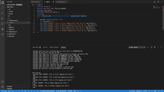Screen dimensions: 164x92
Task: Click the PlatformIO Upload arrow in status bar
Action: pyautogui.click(x=19, y=91)
